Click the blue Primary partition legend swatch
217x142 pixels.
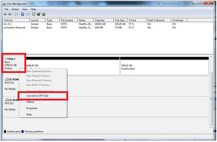pos(23,132)
